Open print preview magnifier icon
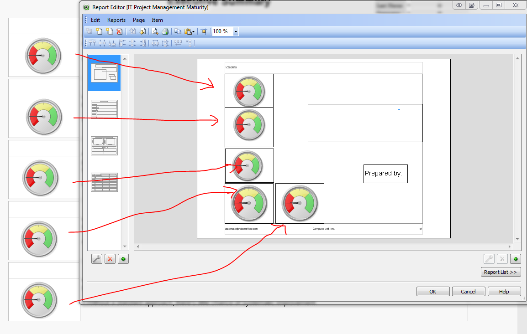The width and height of the screenshot is (527, 334). pyautogui.click(x=155, y=31)
